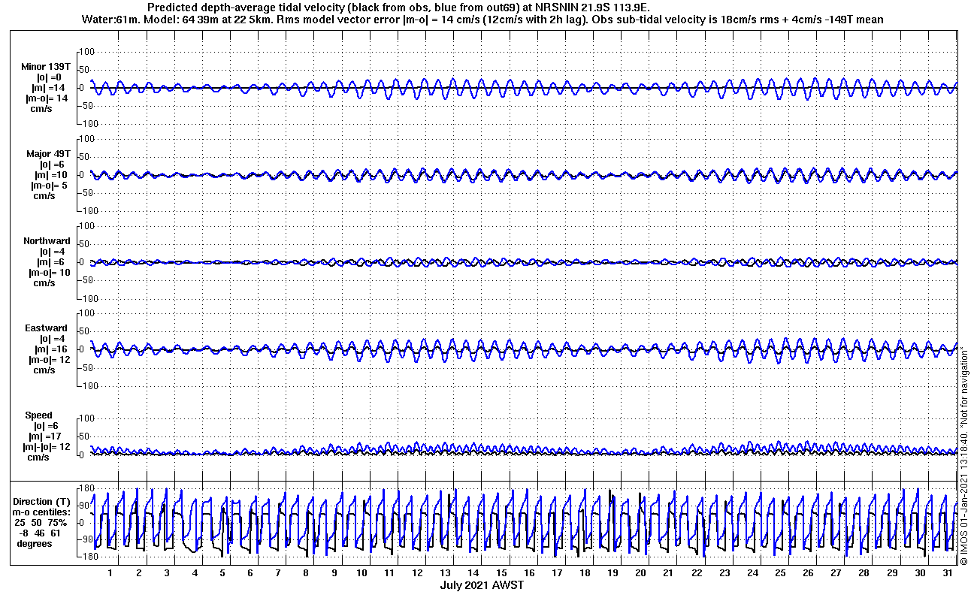
Task: Click the -90 tick on the Direction axis
Action: coord(86,539)
